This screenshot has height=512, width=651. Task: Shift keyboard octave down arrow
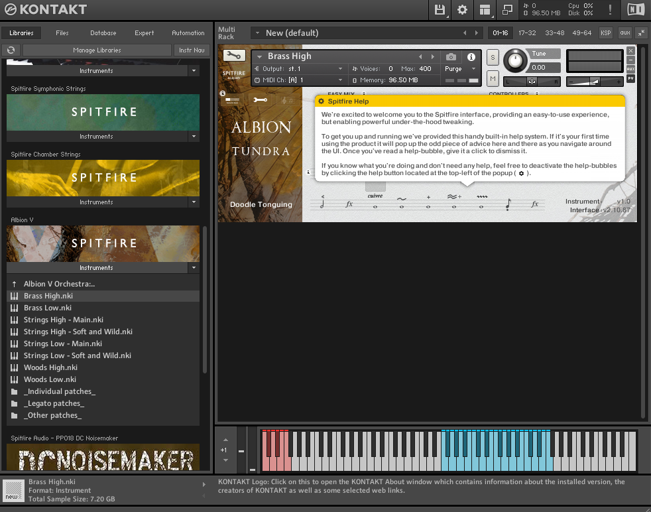[225, 460]
